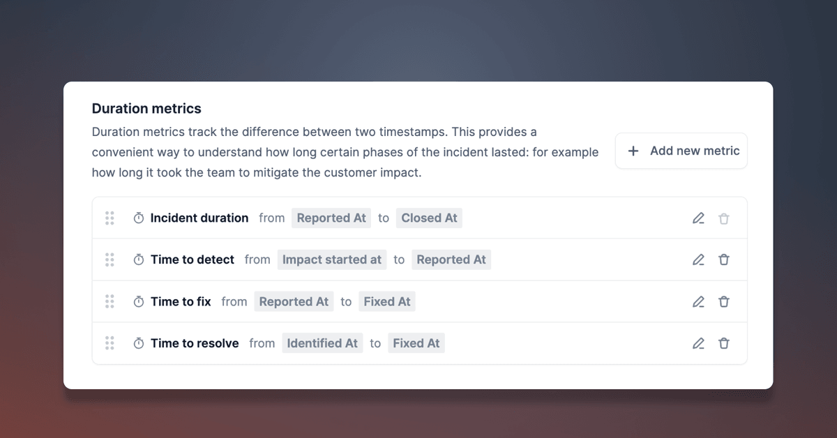Click the Identified At chip in Time to resolve

pyautogui.click(x=322, y=343)
